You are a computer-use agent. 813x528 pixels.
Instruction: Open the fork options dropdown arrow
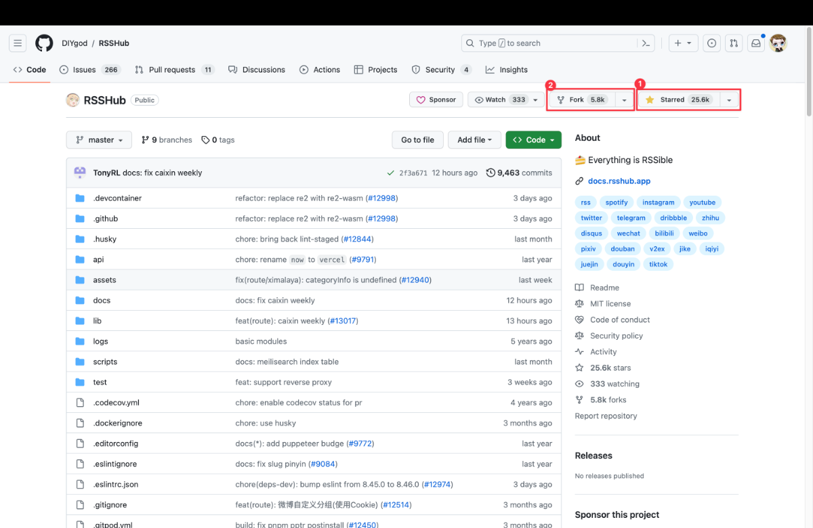point(624,100)
